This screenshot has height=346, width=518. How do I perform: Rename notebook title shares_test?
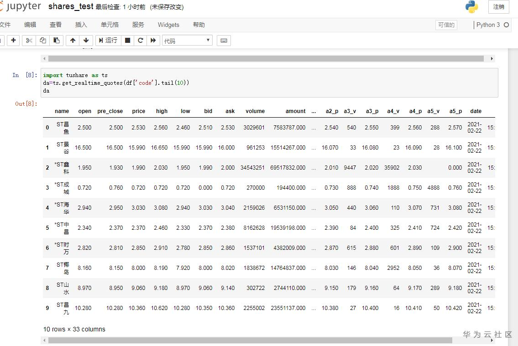click(x=71, y=6)
